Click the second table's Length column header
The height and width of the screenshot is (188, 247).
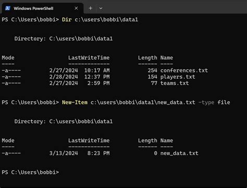tap(147, 140)
